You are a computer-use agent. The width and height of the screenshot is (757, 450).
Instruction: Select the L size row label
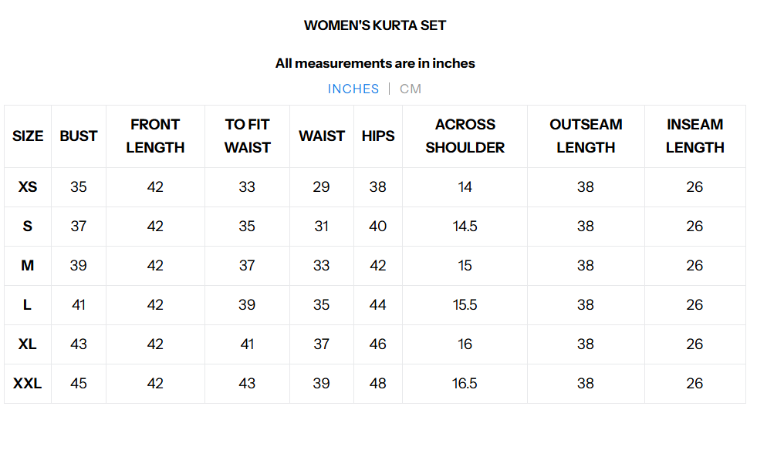28,305
